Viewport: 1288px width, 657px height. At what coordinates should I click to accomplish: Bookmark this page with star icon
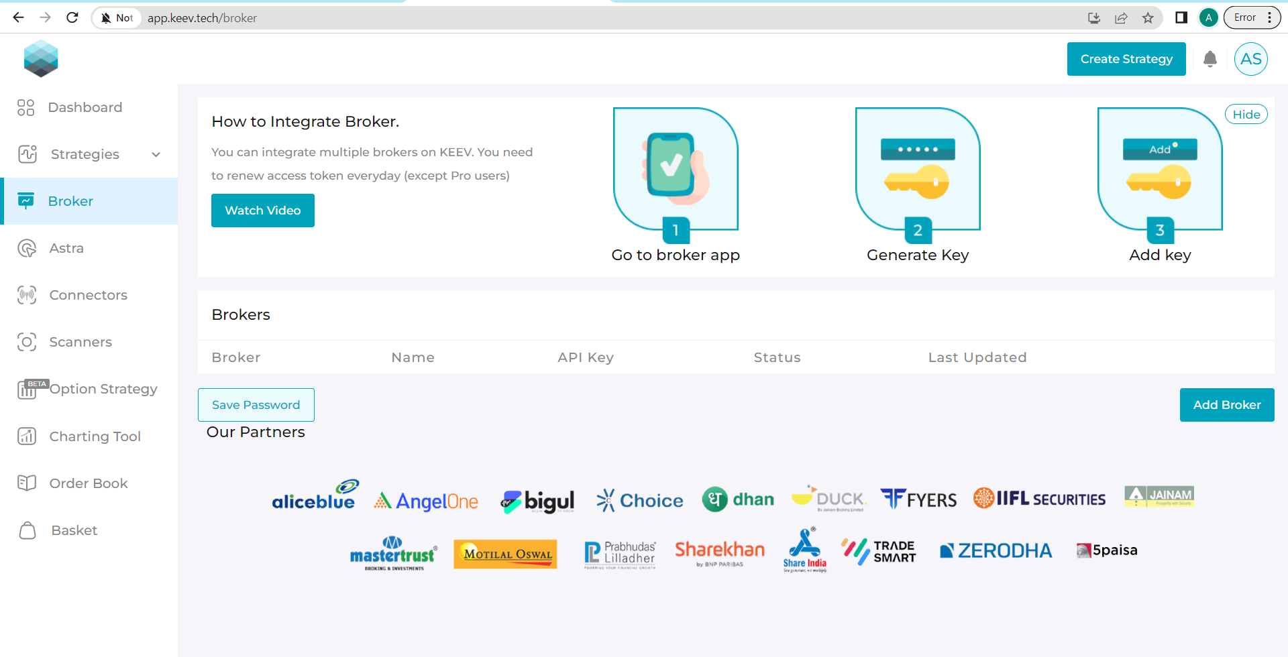click(x=1148, y=18)
